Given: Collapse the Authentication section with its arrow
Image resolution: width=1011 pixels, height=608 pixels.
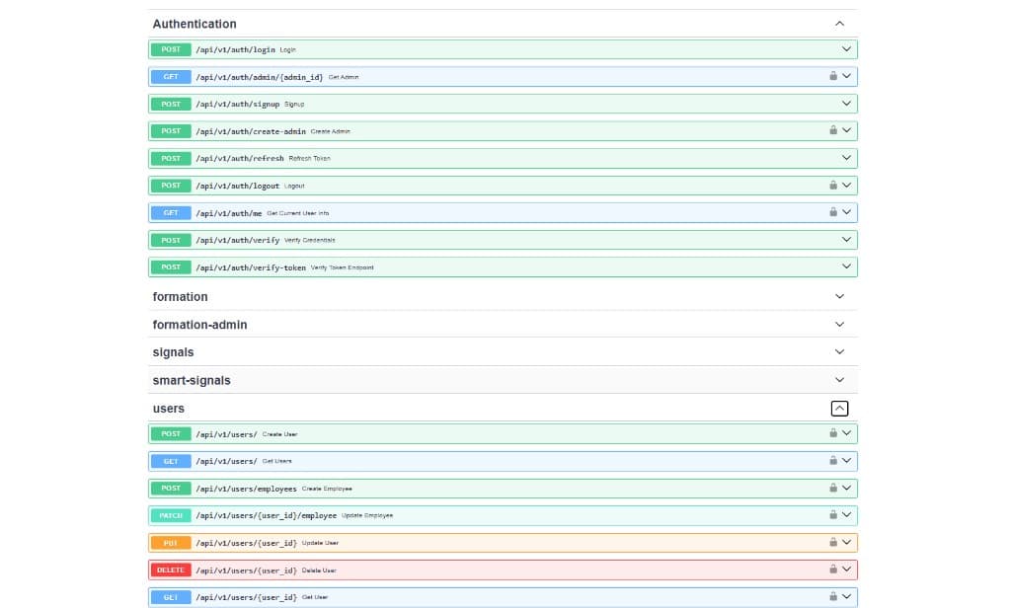Looking at the screenshot, I should coord(839,24).
